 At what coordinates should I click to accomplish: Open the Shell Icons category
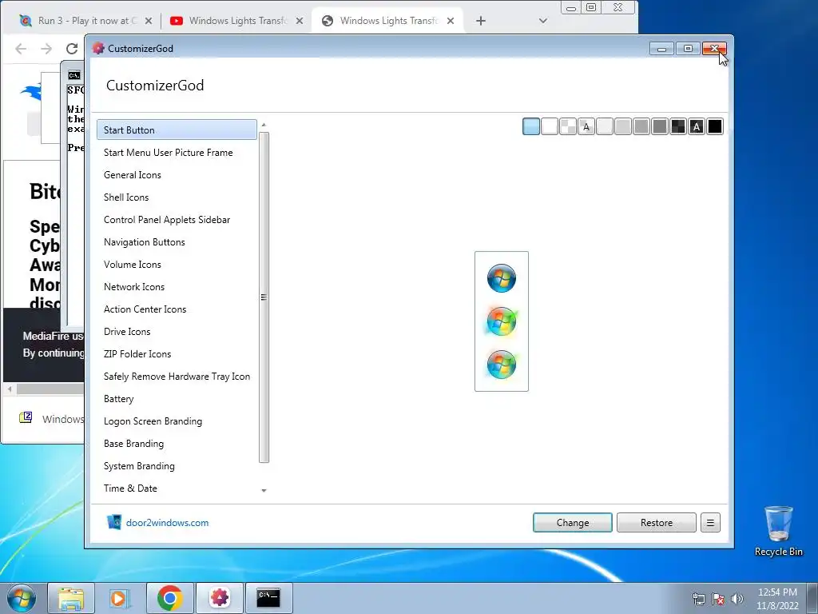pyautogui.click(x=177, y=197)
